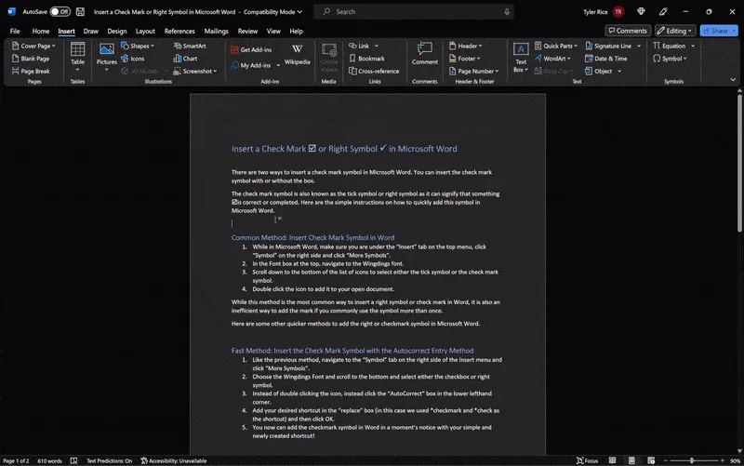Open the Mailings tab

coord(216,31)
